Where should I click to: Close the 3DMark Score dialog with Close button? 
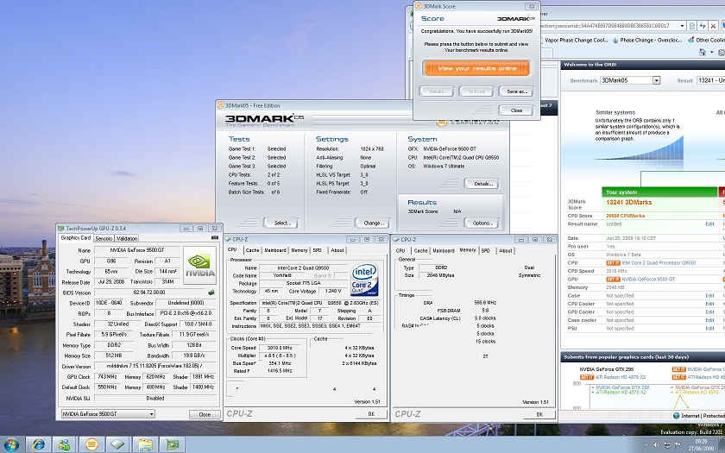click(516, 110)
